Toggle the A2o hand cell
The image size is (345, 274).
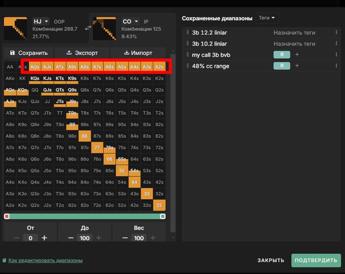pyautogui.click(x=10, y=205)
